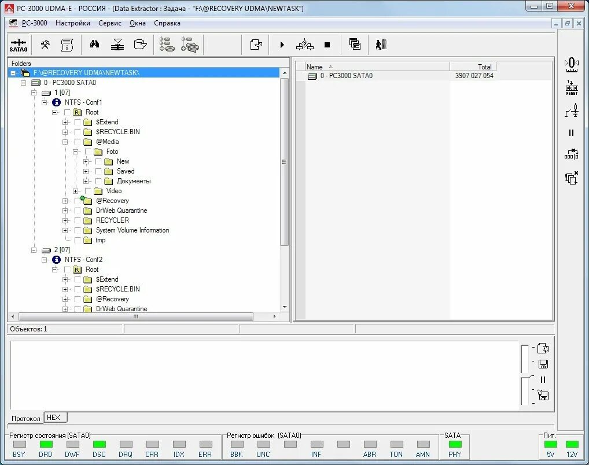Viewport: 589px width, 465px height.
Task: Click the first tree-with-disks toolbar icon
Action: pyautogui.click(x=167, y=45)
